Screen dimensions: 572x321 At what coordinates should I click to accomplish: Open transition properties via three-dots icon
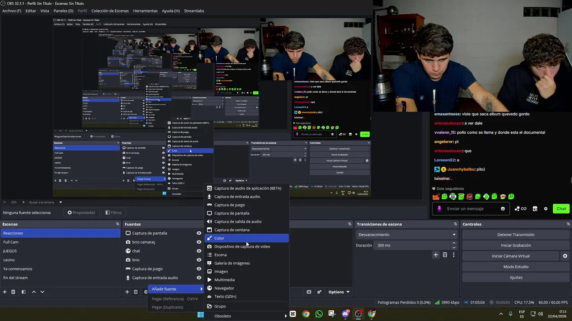454,255
